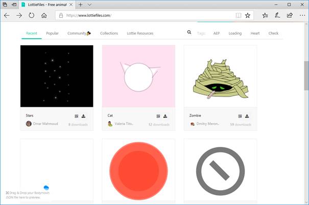Add this page to favorites
The height and width of the screenshot is (205, 309).
pyautogui.click(x=248, y=15)
